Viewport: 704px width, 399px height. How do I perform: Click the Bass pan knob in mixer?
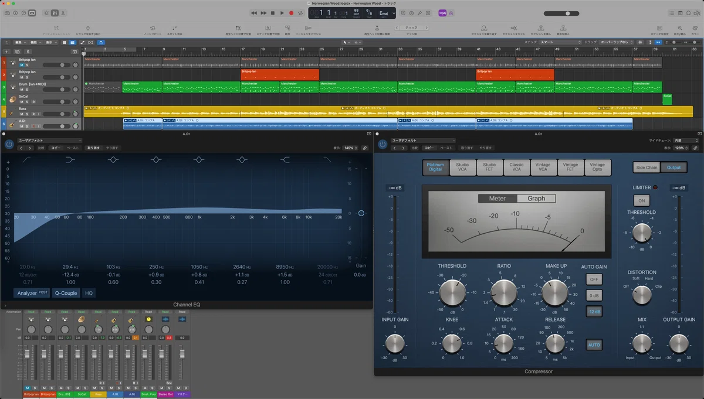pos(98,330)
